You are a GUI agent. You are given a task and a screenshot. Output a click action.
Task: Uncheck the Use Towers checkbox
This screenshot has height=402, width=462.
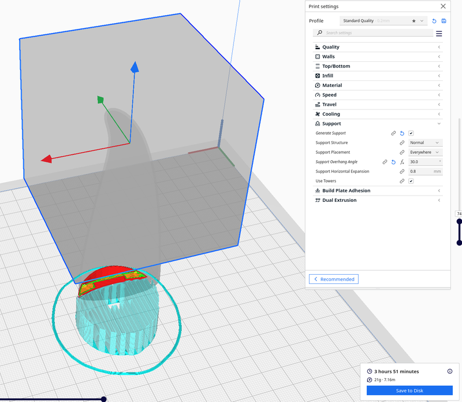point(411,181)
